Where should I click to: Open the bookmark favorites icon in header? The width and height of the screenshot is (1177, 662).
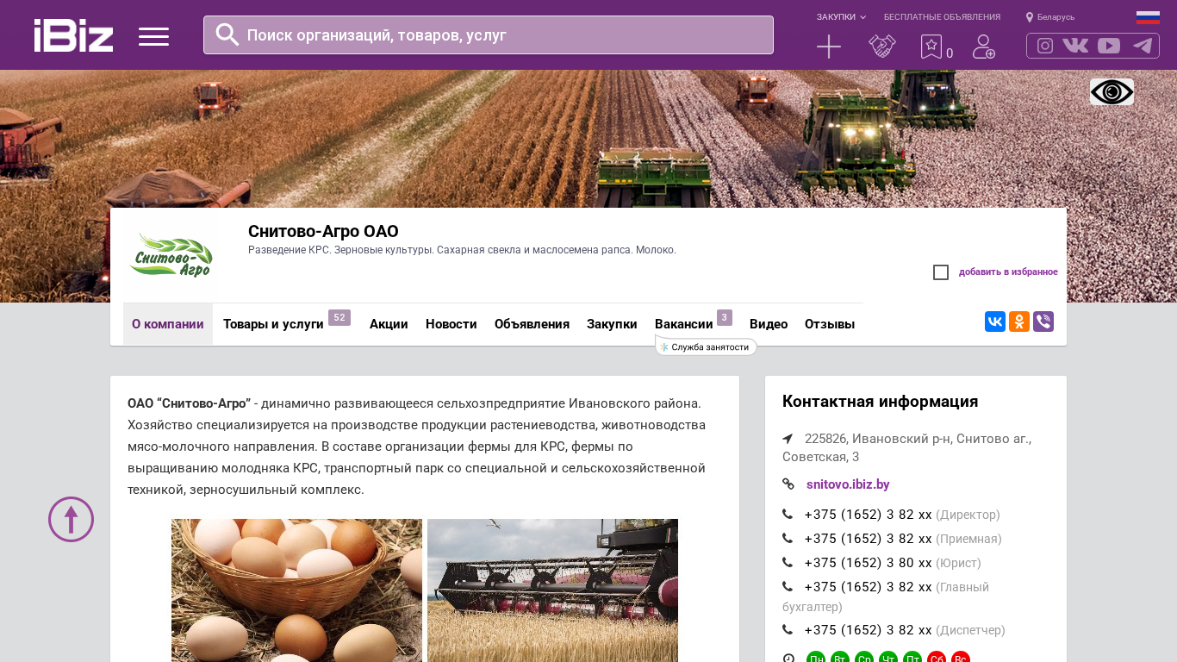(x=931, y=47)
